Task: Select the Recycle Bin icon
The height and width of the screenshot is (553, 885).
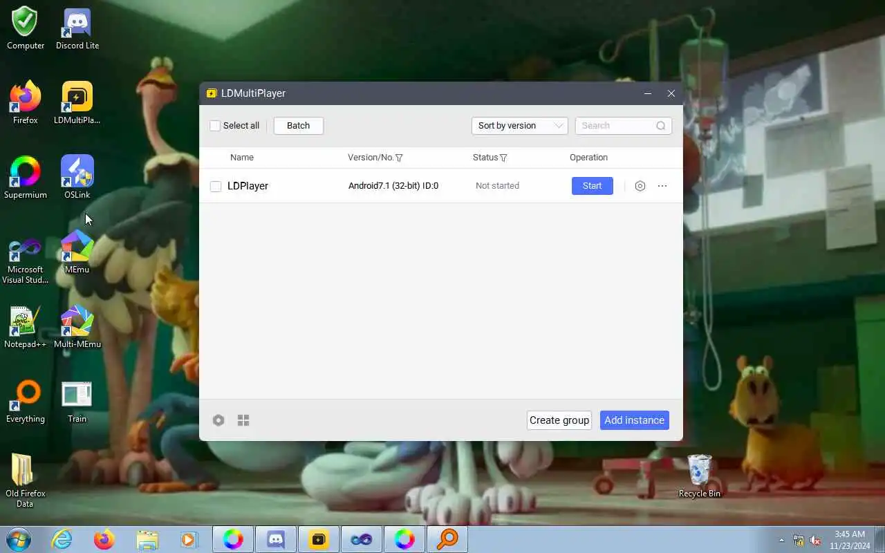Action: tap(700, 476)
